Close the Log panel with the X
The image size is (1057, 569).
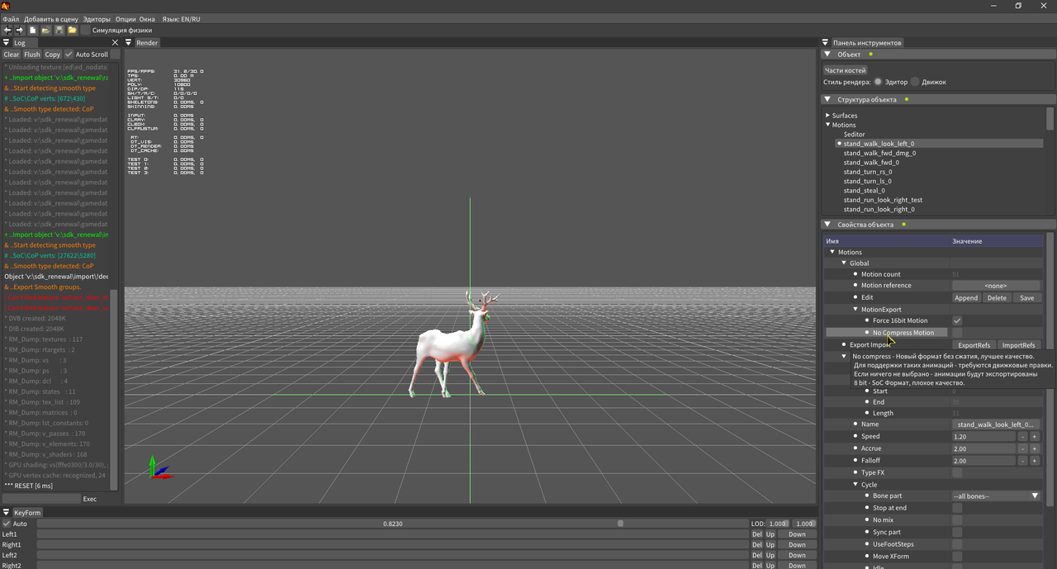tap(115, 43)
